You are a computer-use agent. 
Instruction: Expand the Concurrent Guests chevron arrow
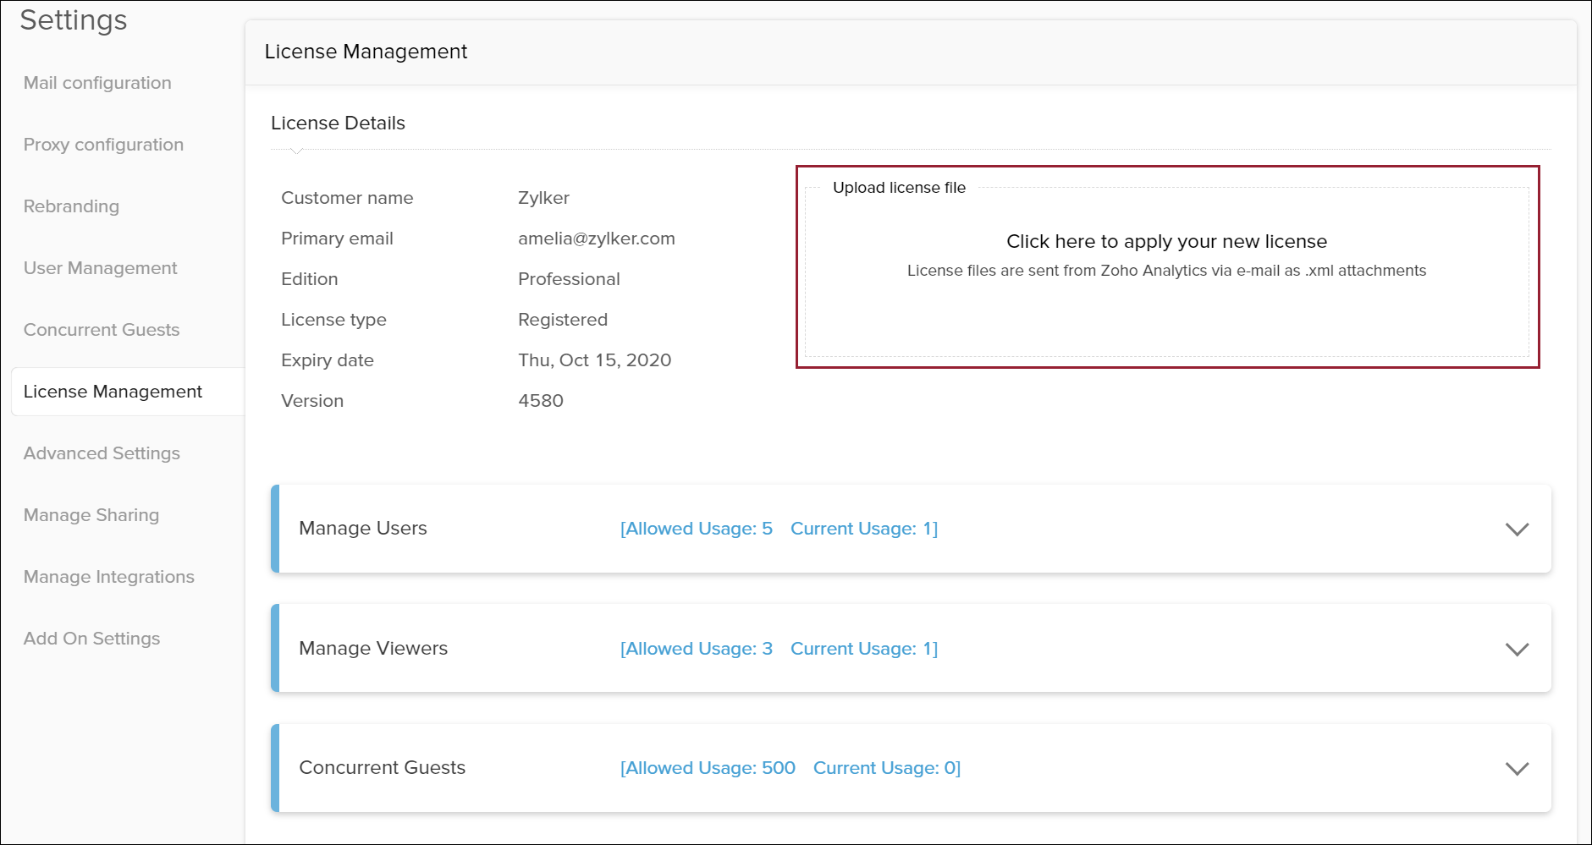(1517, 769)
